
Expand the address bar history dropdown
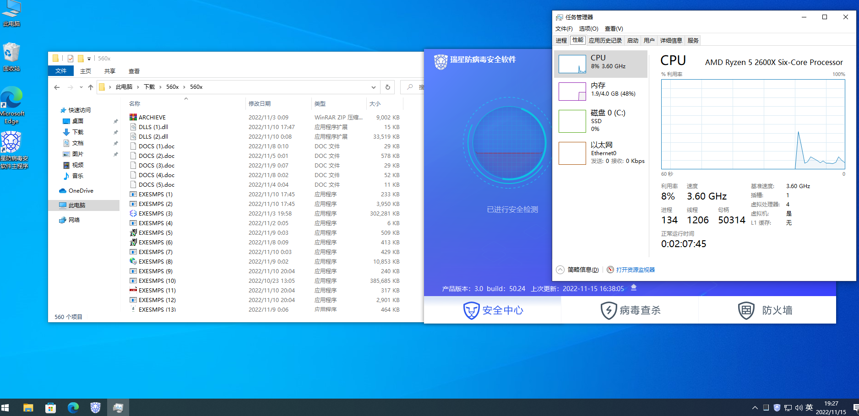click(x=374, y=87)
